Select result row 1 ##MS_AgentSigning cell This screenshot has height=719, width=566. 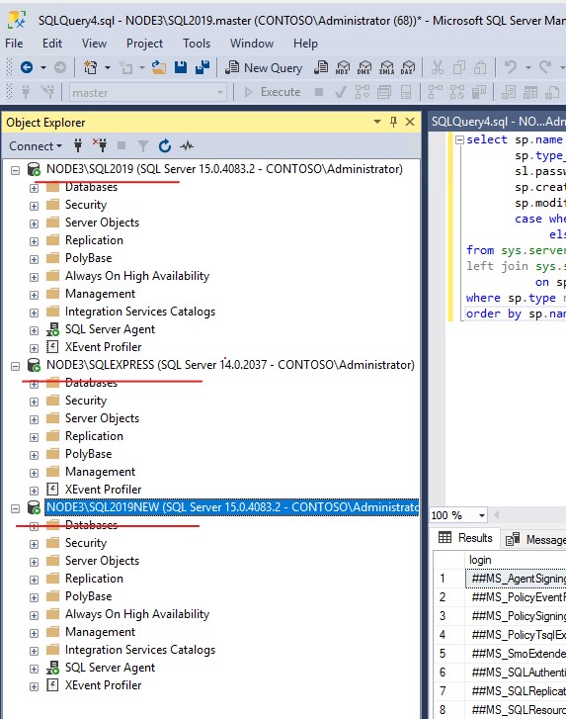516,579
